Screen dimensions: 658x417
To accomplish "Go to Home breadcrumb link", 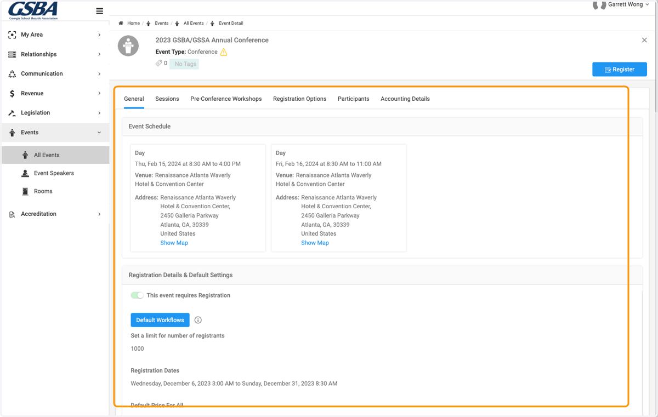I will [133, 23].
